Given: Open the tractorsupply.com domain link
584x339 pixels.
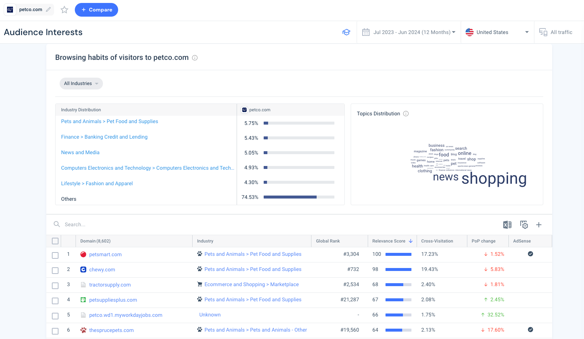Looking at the screenshot, I should coord(110,285).
